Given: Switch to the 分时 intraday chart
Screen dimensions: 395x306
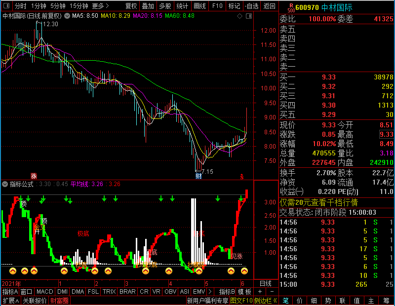Looking at the screenshot, I should point(20,6).
